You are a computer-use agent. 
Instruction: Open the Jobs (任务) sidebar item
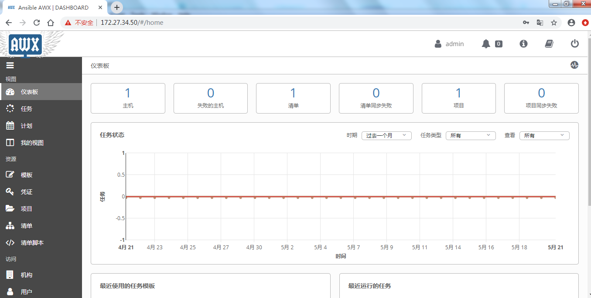point(41,109)
